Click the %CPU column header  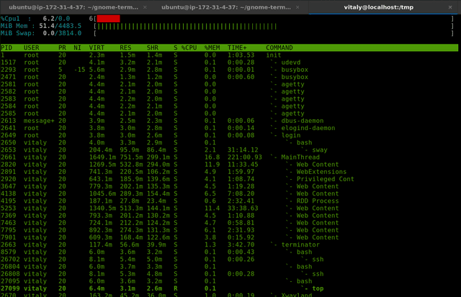click(189, 48)
